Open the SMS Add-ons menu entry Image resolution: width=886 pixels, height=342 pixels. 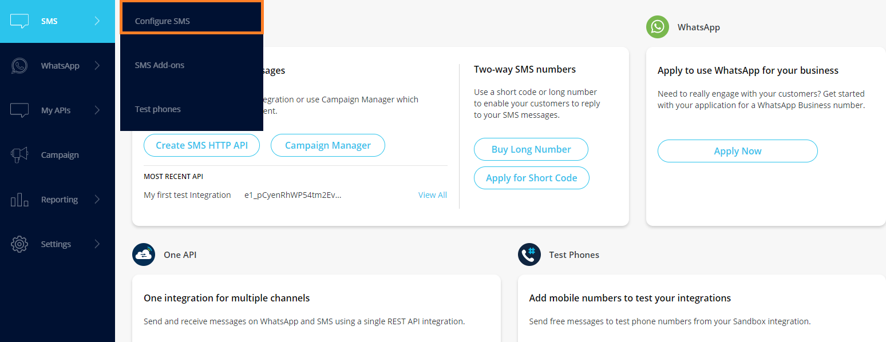[x=160, y=65]
